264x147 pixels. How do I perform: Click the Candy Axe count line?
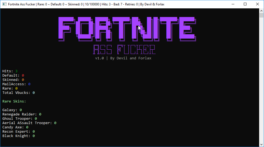click(15, 127)
